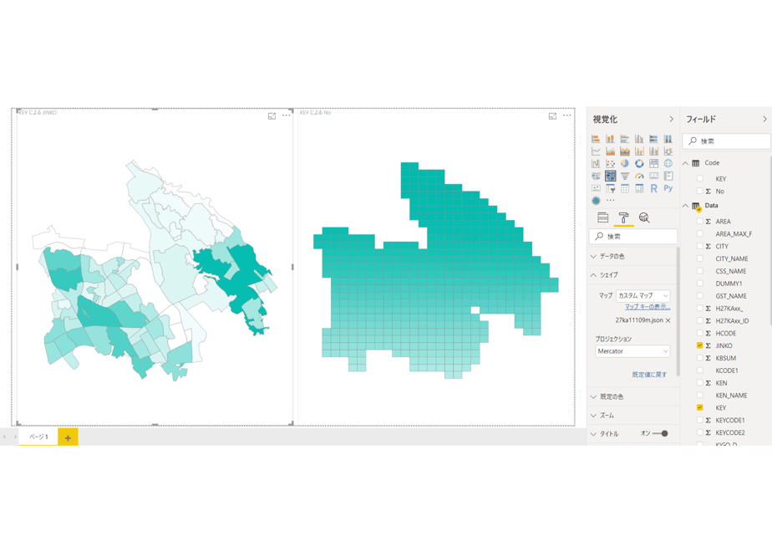Select the R script visual
The image size is (772, 552).
point(654,188)
